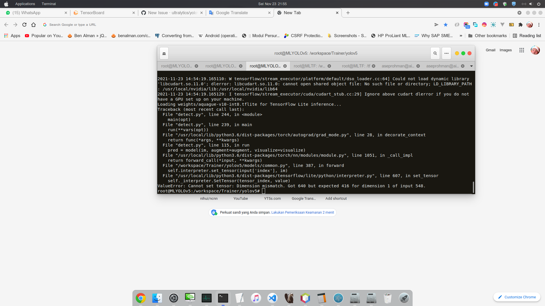The height and width of the screenshot is (306, 545).
Task: Open the Applications menu in top bar
Action: [25, 4]
